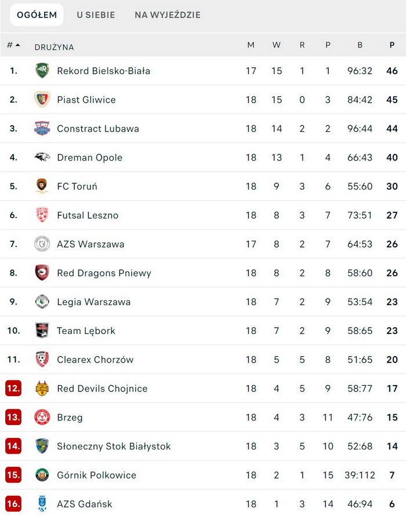Click the Futsal Leszno team crest
The width and height of the screenshot is (406, 515).
(42, 215)
